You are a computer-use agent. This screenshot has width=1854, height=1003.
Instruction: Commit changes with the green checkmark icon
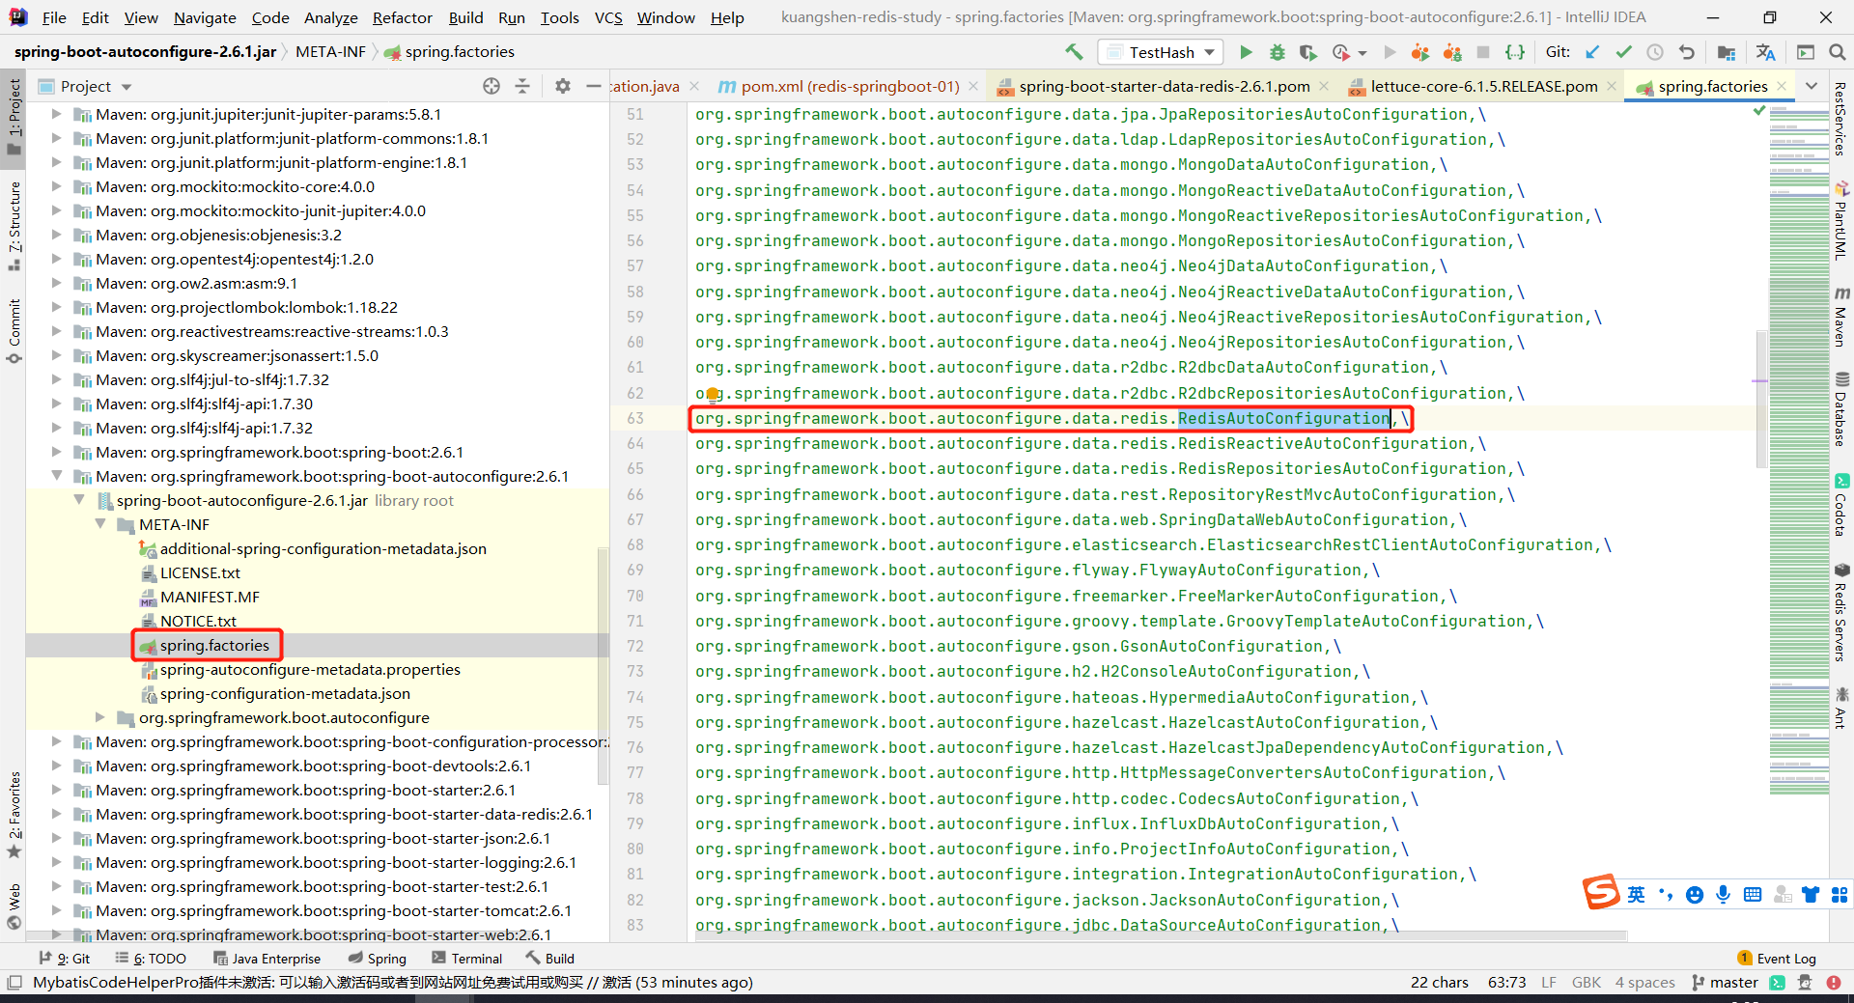(x=1624, y=52)
